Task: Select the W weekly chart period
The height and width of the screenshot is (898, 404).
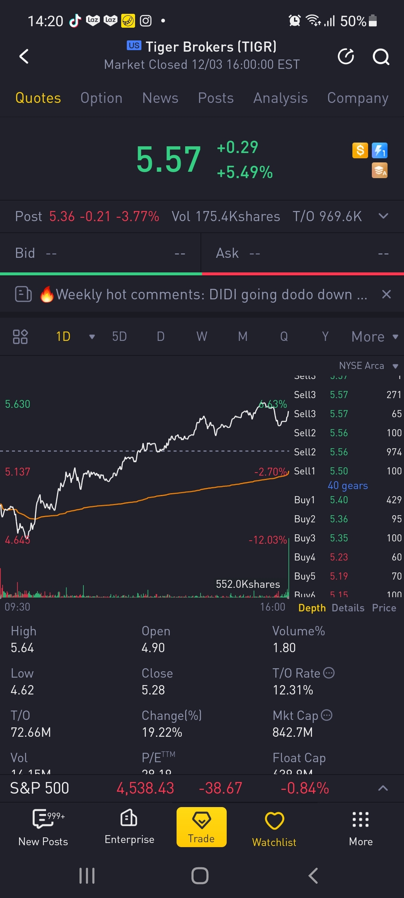Action: coord(202,336)
